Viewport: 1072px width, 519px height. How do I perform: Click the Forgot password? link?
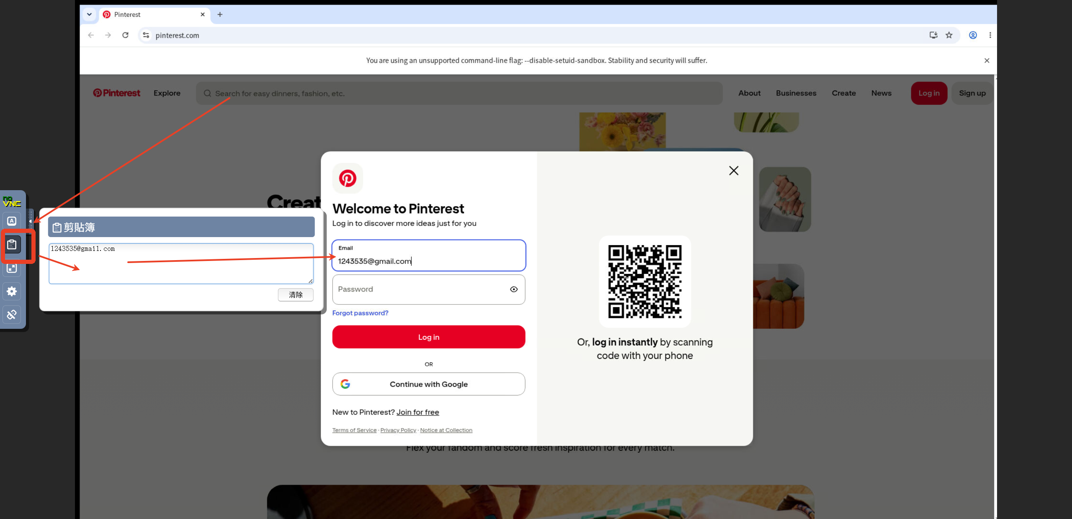pos(361,313)
